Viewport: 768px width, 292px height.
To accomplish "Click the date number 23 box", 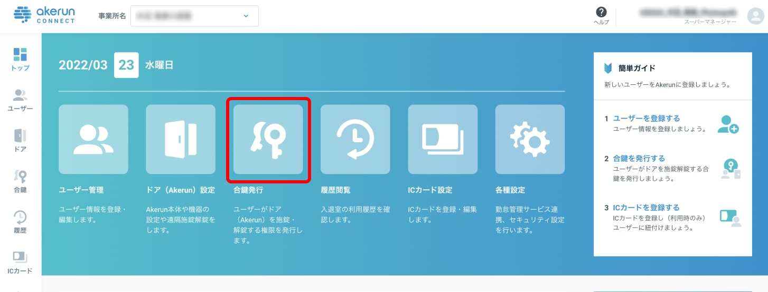I will point(126,65).
